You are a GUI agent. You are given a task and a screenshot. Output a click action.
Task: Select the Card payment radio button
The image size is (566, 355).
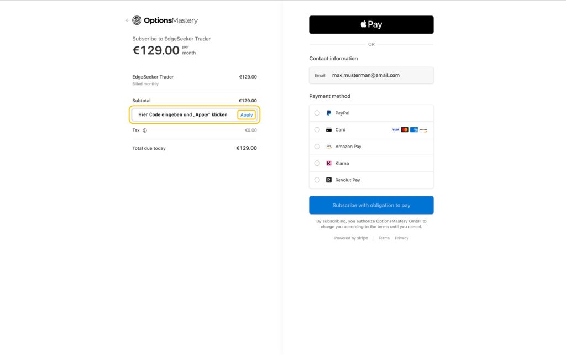click(x=317, y=129)
